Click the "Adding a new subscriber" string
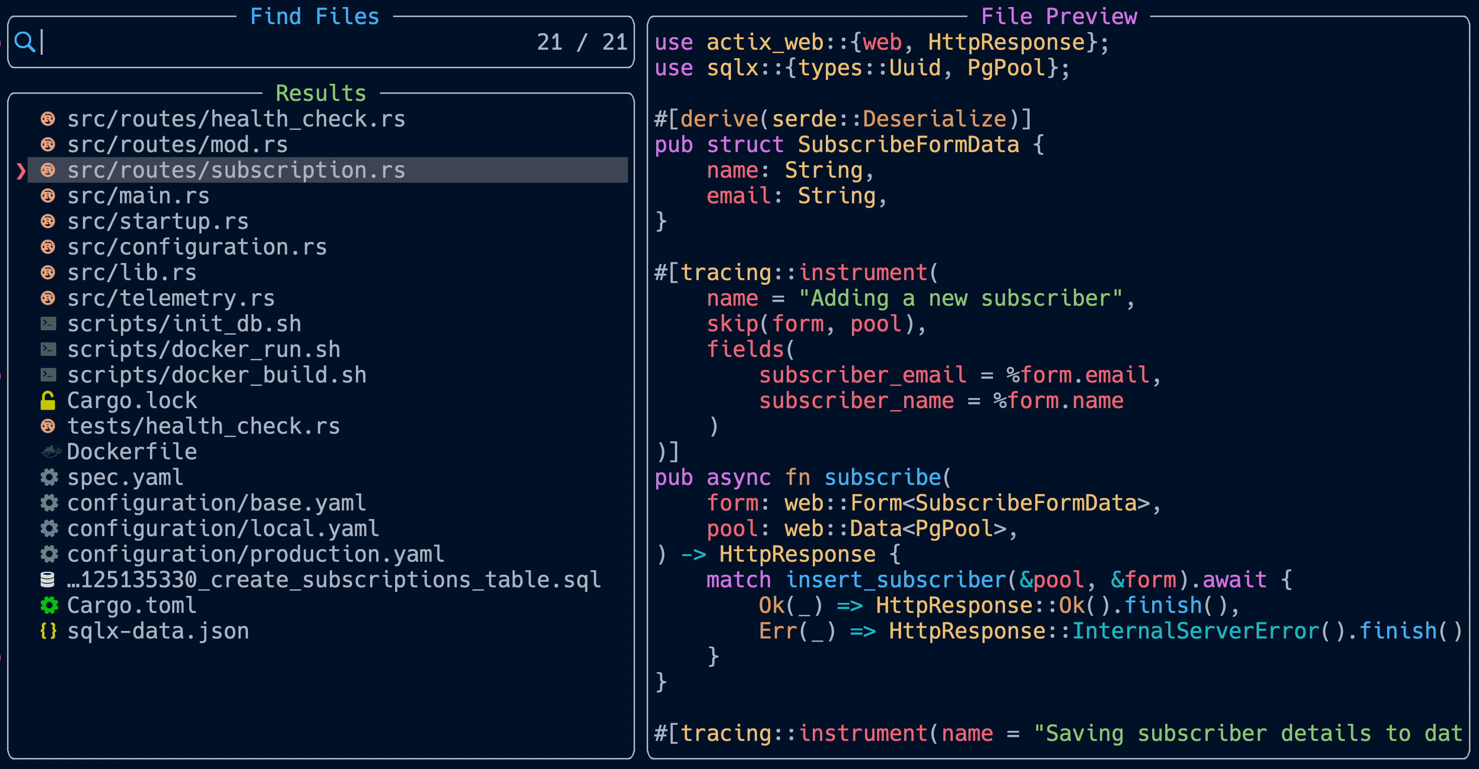 [960, 298]
